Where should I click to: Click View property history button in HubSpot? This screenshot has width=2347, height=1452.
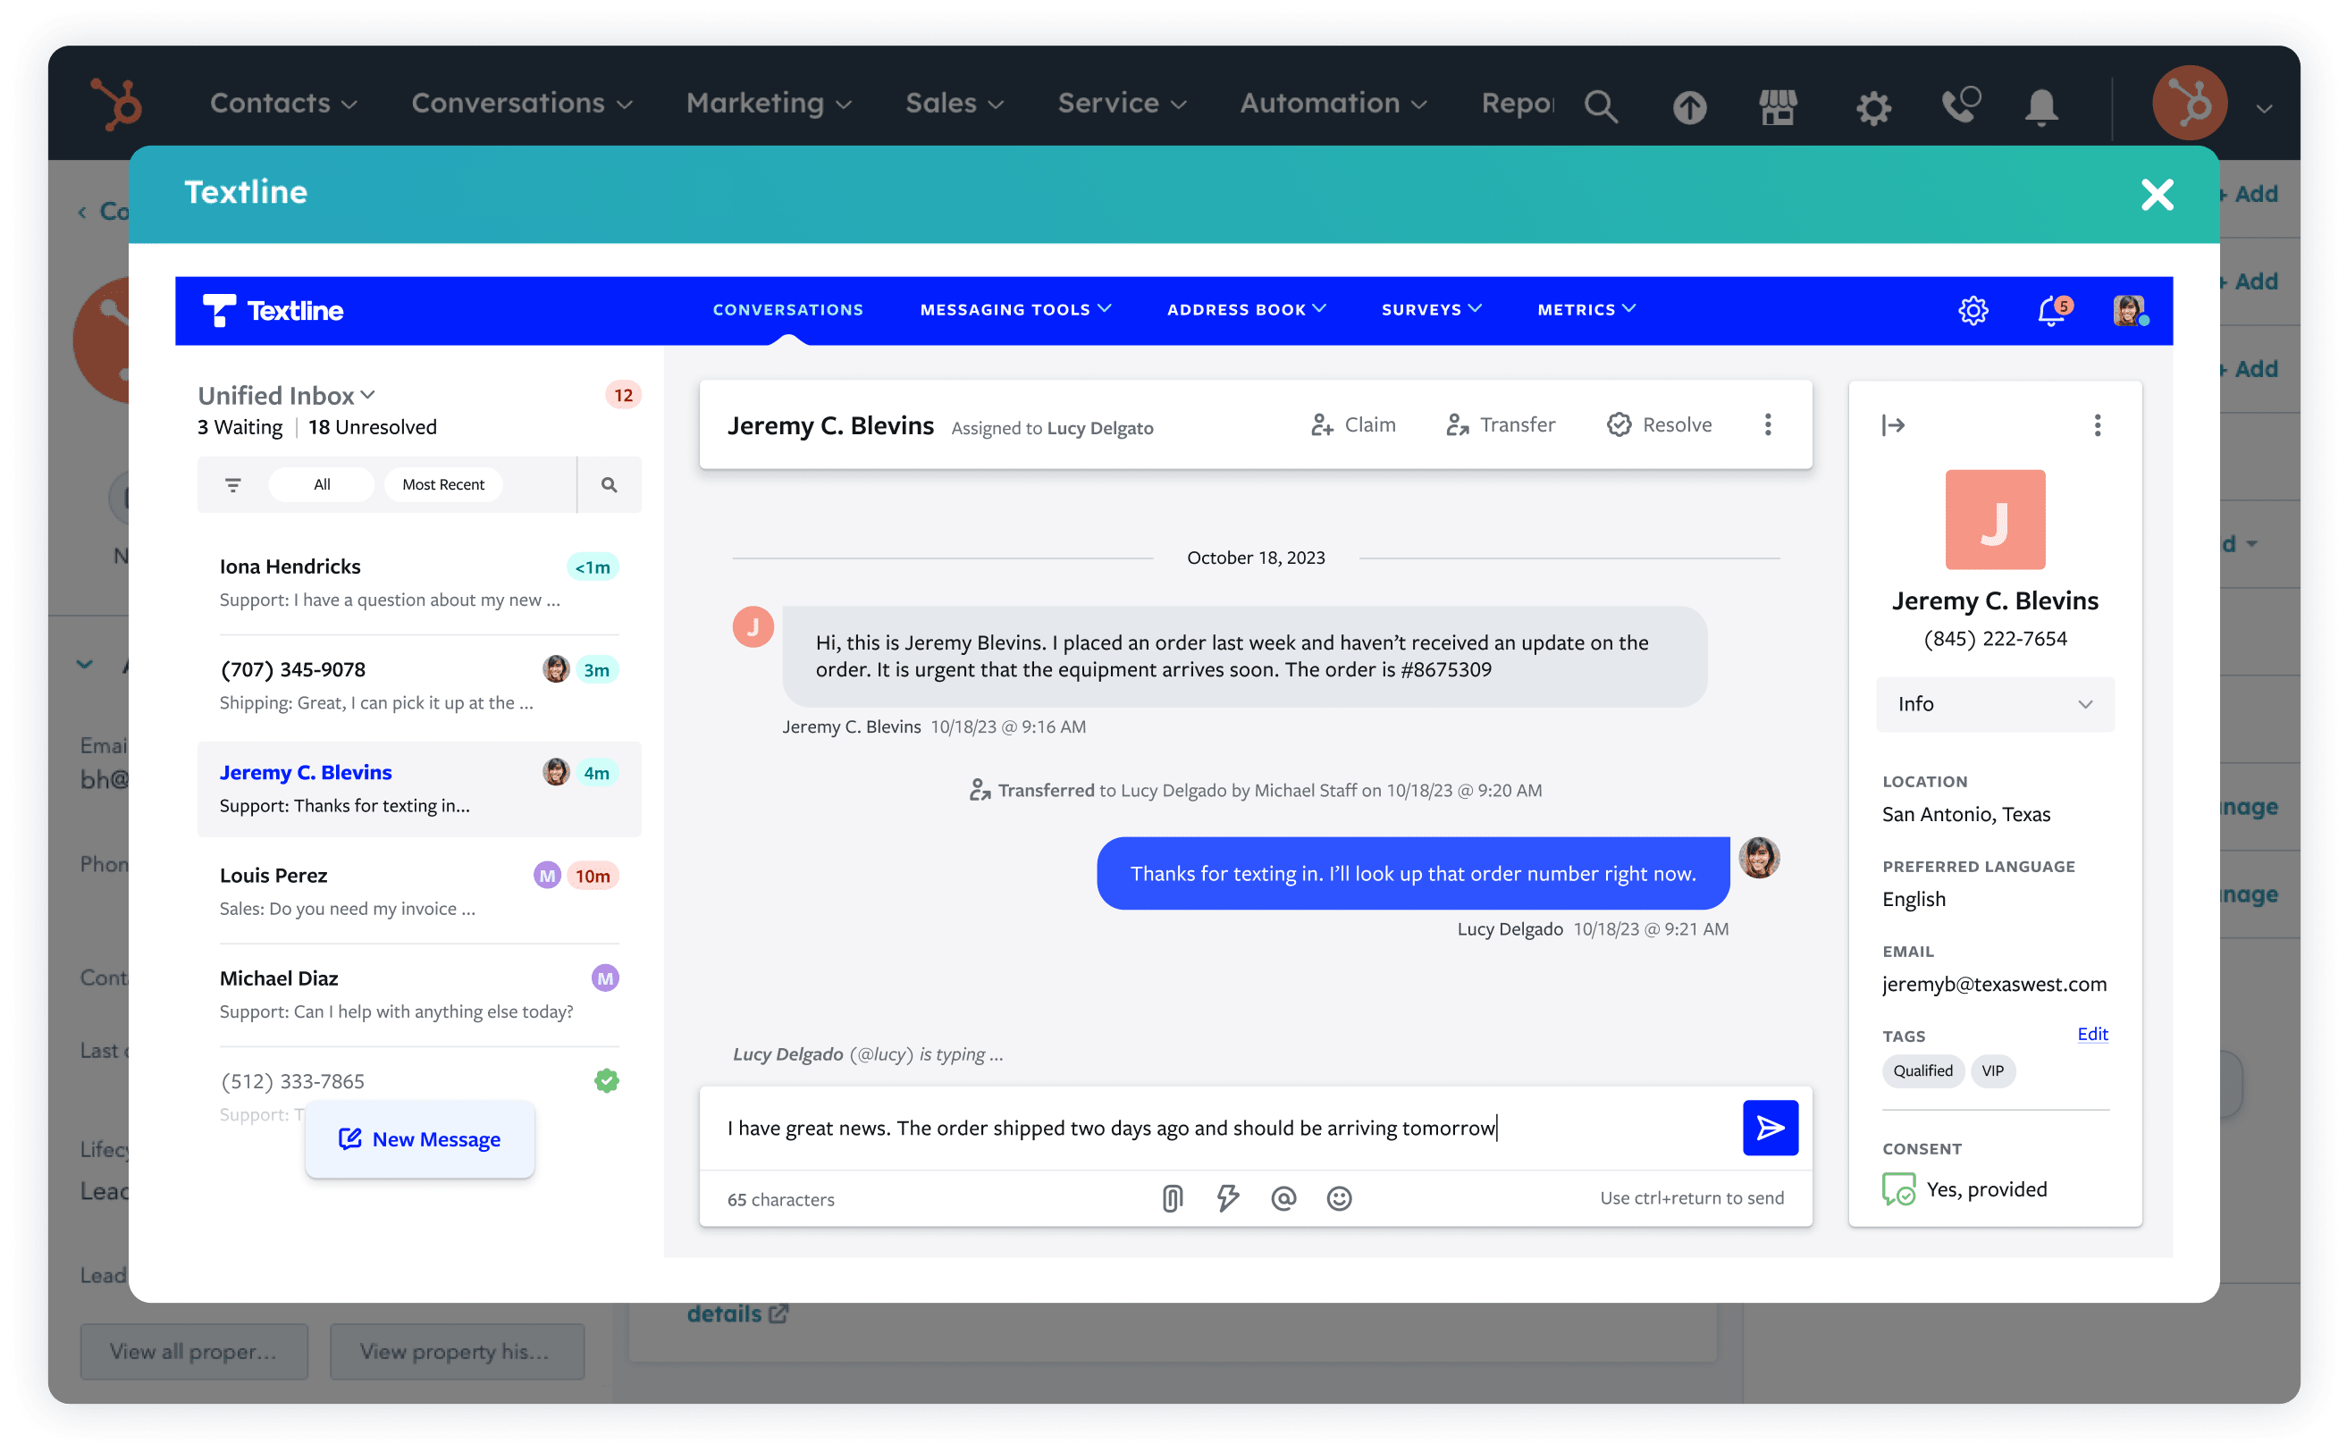[x=457, y=1351]
